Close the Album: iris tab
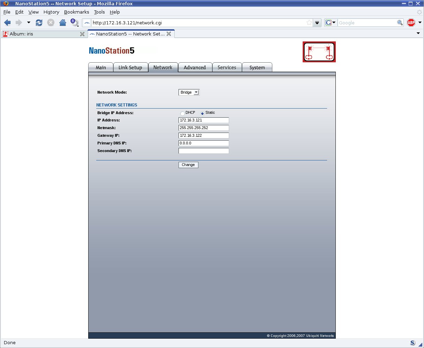Screen dimensions: 424x348 [x=82, y=34]
